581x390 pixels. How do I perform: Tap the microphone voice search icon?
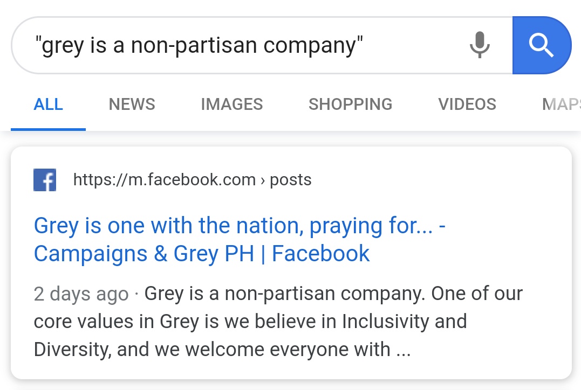tap(479, 45)
